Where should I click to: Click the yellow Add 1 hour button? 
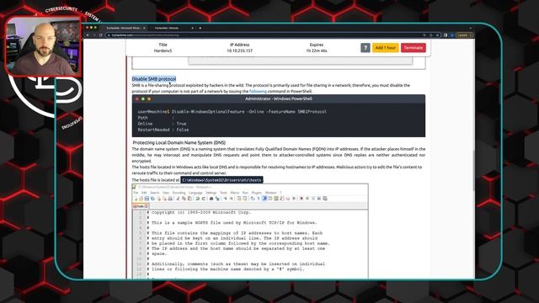(386, 48)
